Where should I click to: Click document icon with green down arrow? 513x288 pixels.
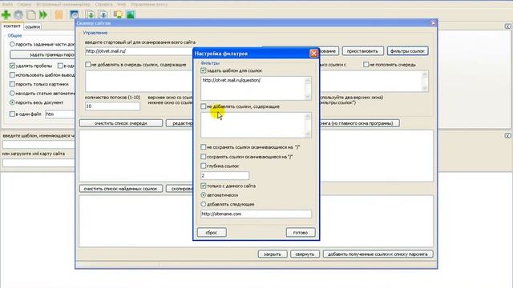[91, 14]
